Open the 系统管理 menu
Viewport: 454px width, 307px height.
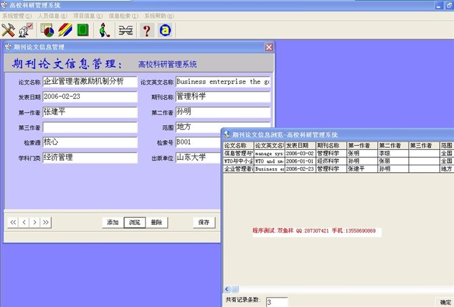tap(17, 16)
